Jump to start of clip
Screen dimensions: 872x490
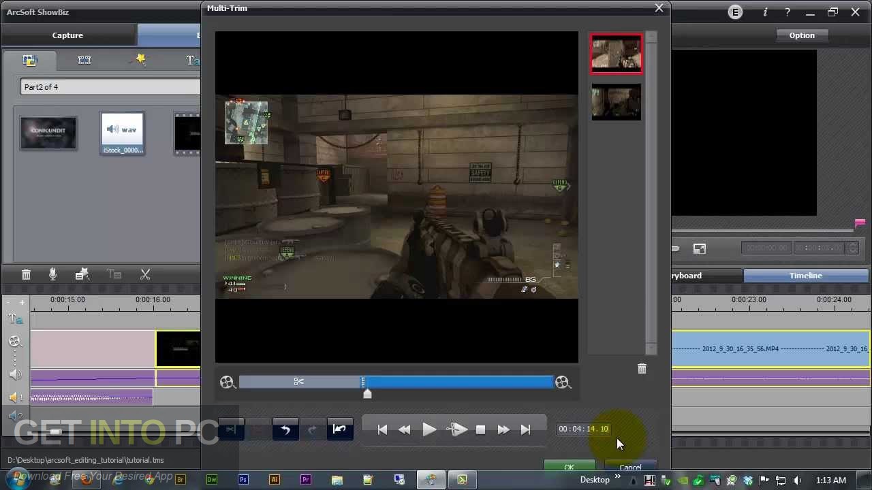(382, 429)
